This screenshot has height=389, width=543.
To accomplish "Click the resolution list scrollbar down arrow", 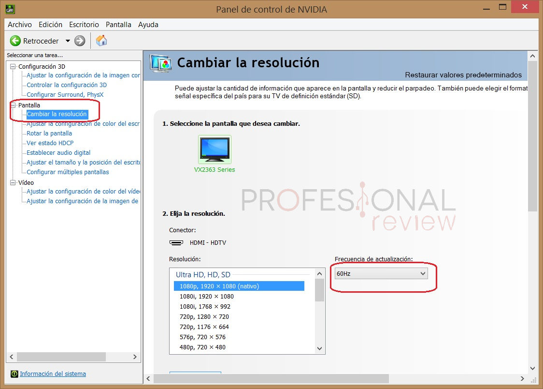I will 319,348.
